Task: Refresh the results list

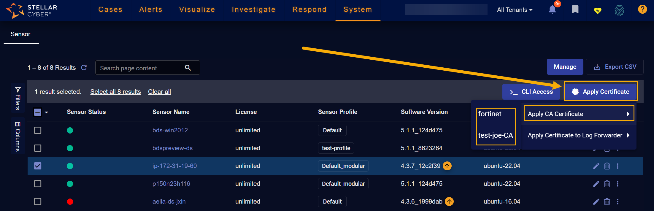Action: [x=84, y=68]
